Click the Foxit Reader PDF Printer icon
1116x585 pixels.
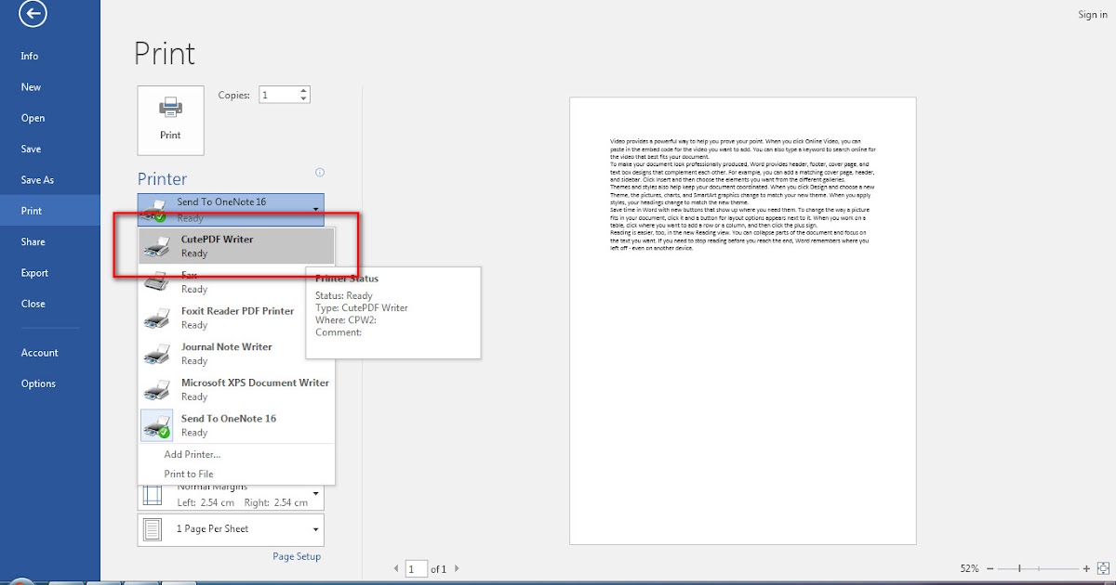pyautogui.click(x=157, y=318)
